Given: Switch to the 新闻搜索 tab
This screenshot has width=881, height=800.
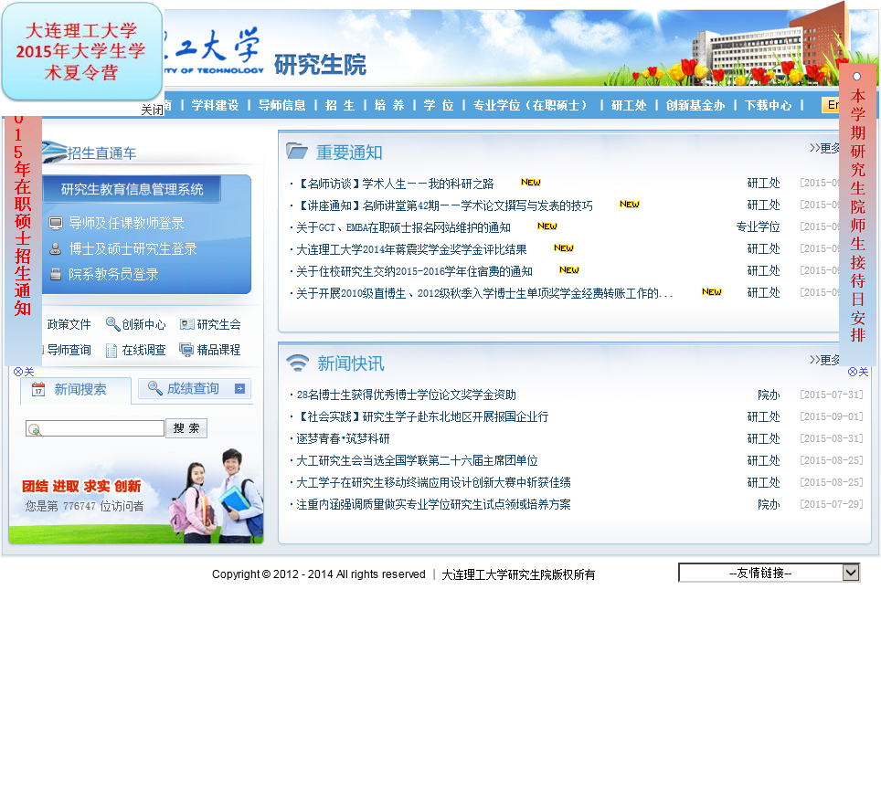Looking at the screenshot, I should click(x=75, y=390).
